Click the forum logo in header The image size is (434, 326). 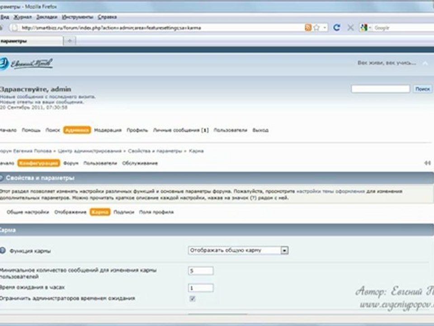point(26,64)
